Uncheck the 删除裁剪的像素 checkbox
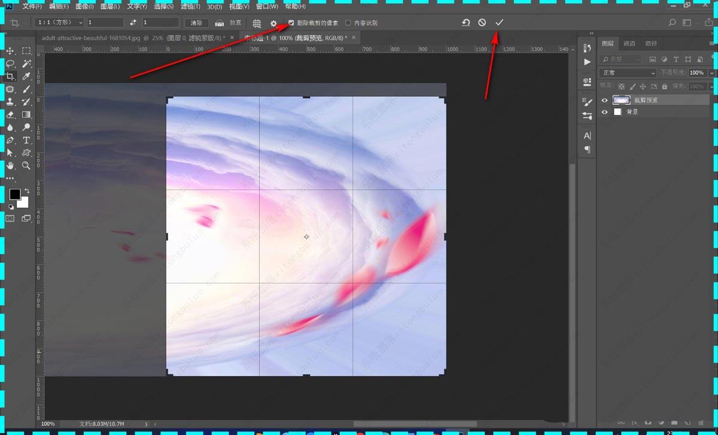Image resolution: width=718 pixels, height=435 pixels. click(x=291, y=23)
